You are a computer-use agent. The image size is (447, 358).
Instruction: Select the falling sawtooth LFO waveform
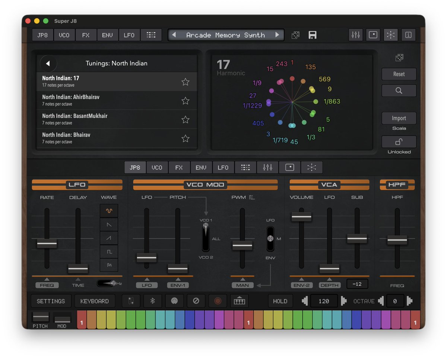[x=109, y=224]
